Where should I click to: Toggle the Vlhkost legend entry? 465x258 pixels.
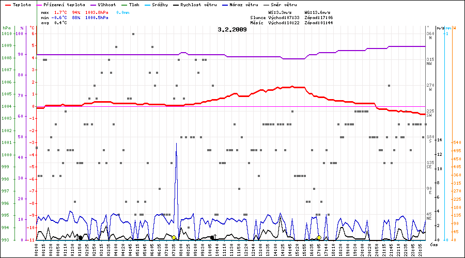(102, 5)
